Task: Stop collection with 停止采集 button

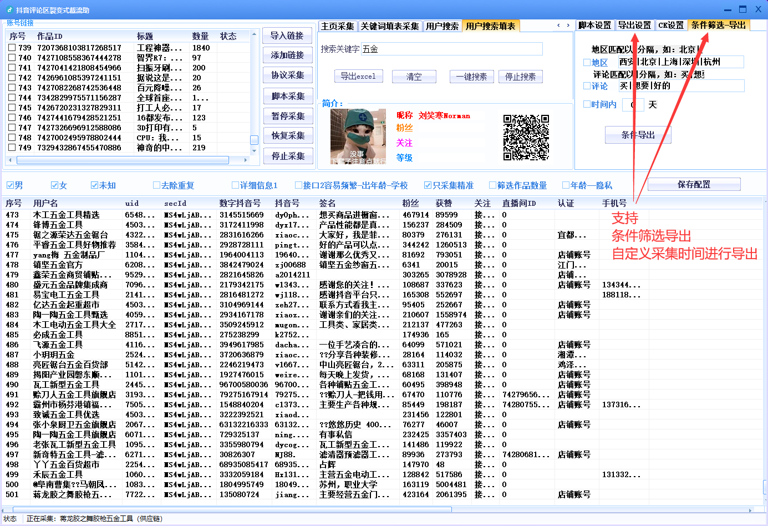Action: click(287, 156)
